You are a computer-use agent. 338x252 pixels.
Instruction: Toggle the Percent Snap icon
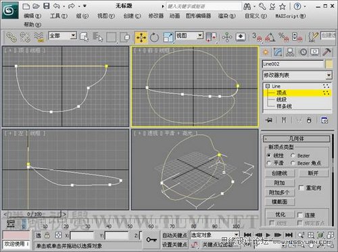283,37
